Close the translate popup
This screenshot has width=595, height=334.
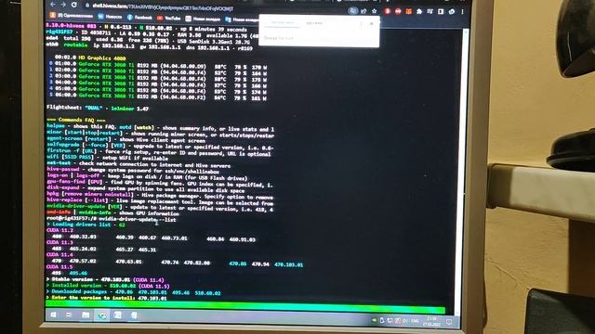click(x=372, y=23)
